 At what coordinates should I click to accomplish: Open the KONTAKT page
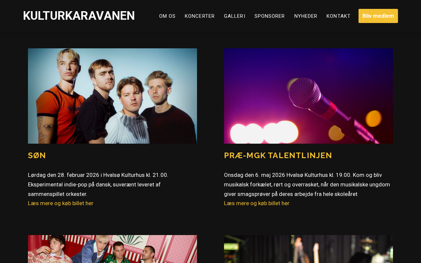tap(338, 16)
